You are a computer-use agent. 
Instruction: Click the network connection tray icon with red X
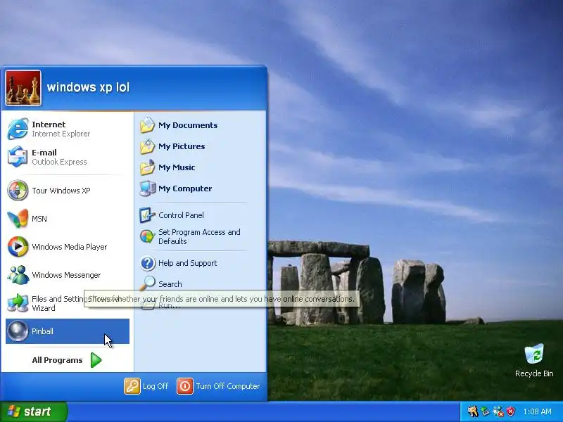click(x=498, y=411)
